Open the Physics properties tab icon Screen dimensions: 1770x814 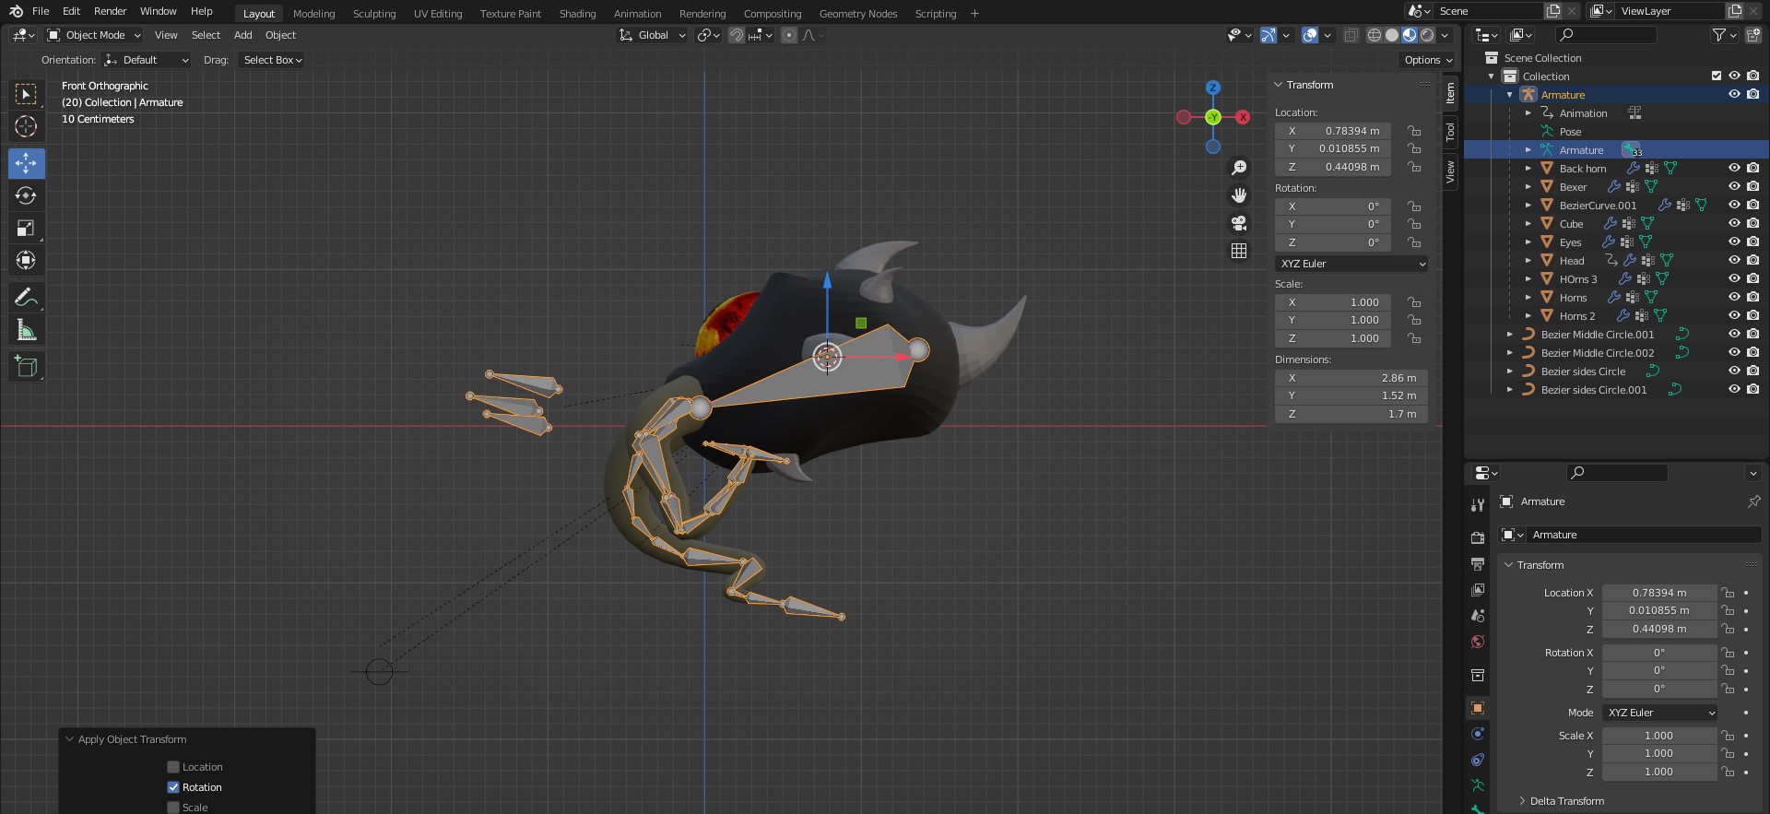[x=1478, y=734]
